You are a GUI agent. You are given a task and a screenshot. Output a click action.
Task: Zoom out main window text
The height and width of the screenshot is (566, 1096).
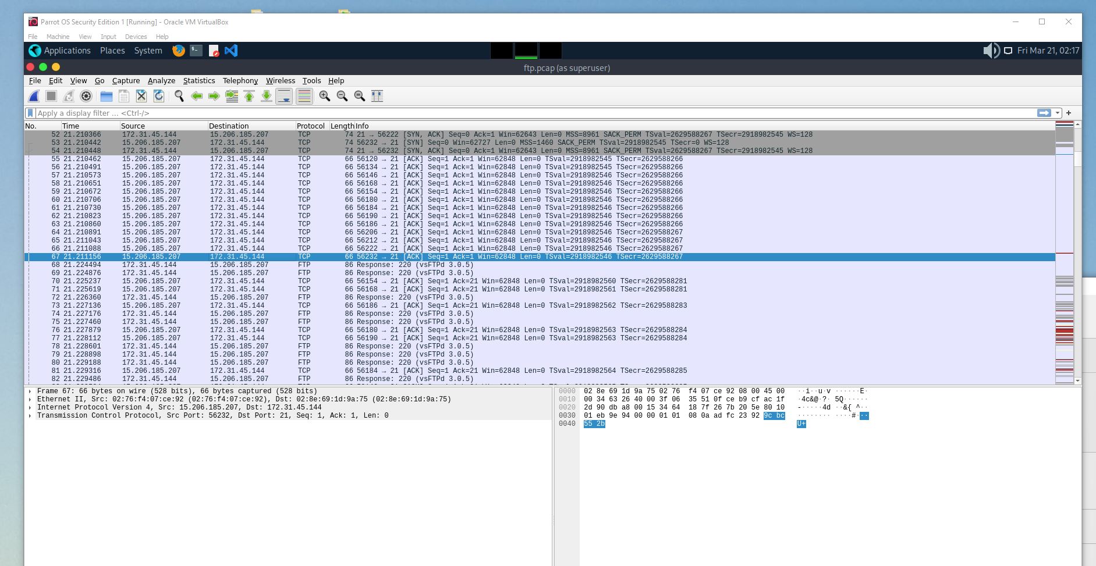(342, 96)
